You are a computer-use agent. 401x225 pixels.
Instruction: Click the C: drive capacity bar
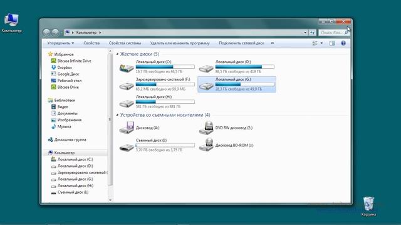pyautogui.click(x=165, y=67)
